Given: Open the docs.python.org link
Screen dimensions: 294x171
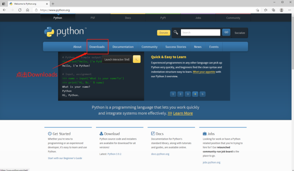Looking at the screenshot, I should click(160, 154).
